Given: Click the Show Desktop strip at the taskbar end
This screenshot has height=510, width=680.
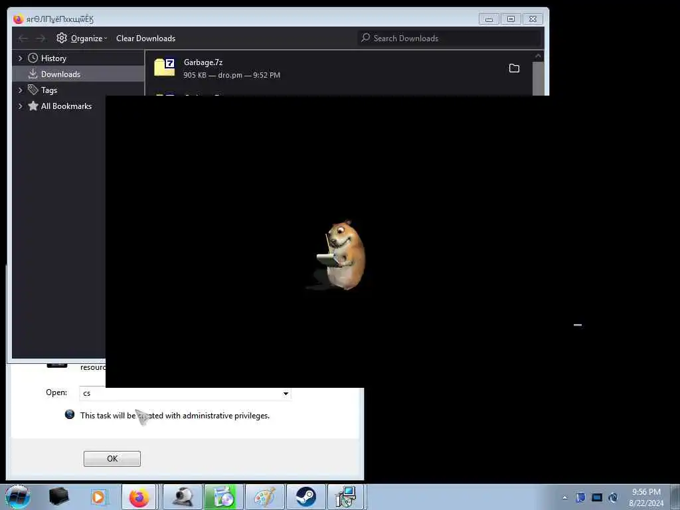Looking at the screenshot, I should point(675,497).
